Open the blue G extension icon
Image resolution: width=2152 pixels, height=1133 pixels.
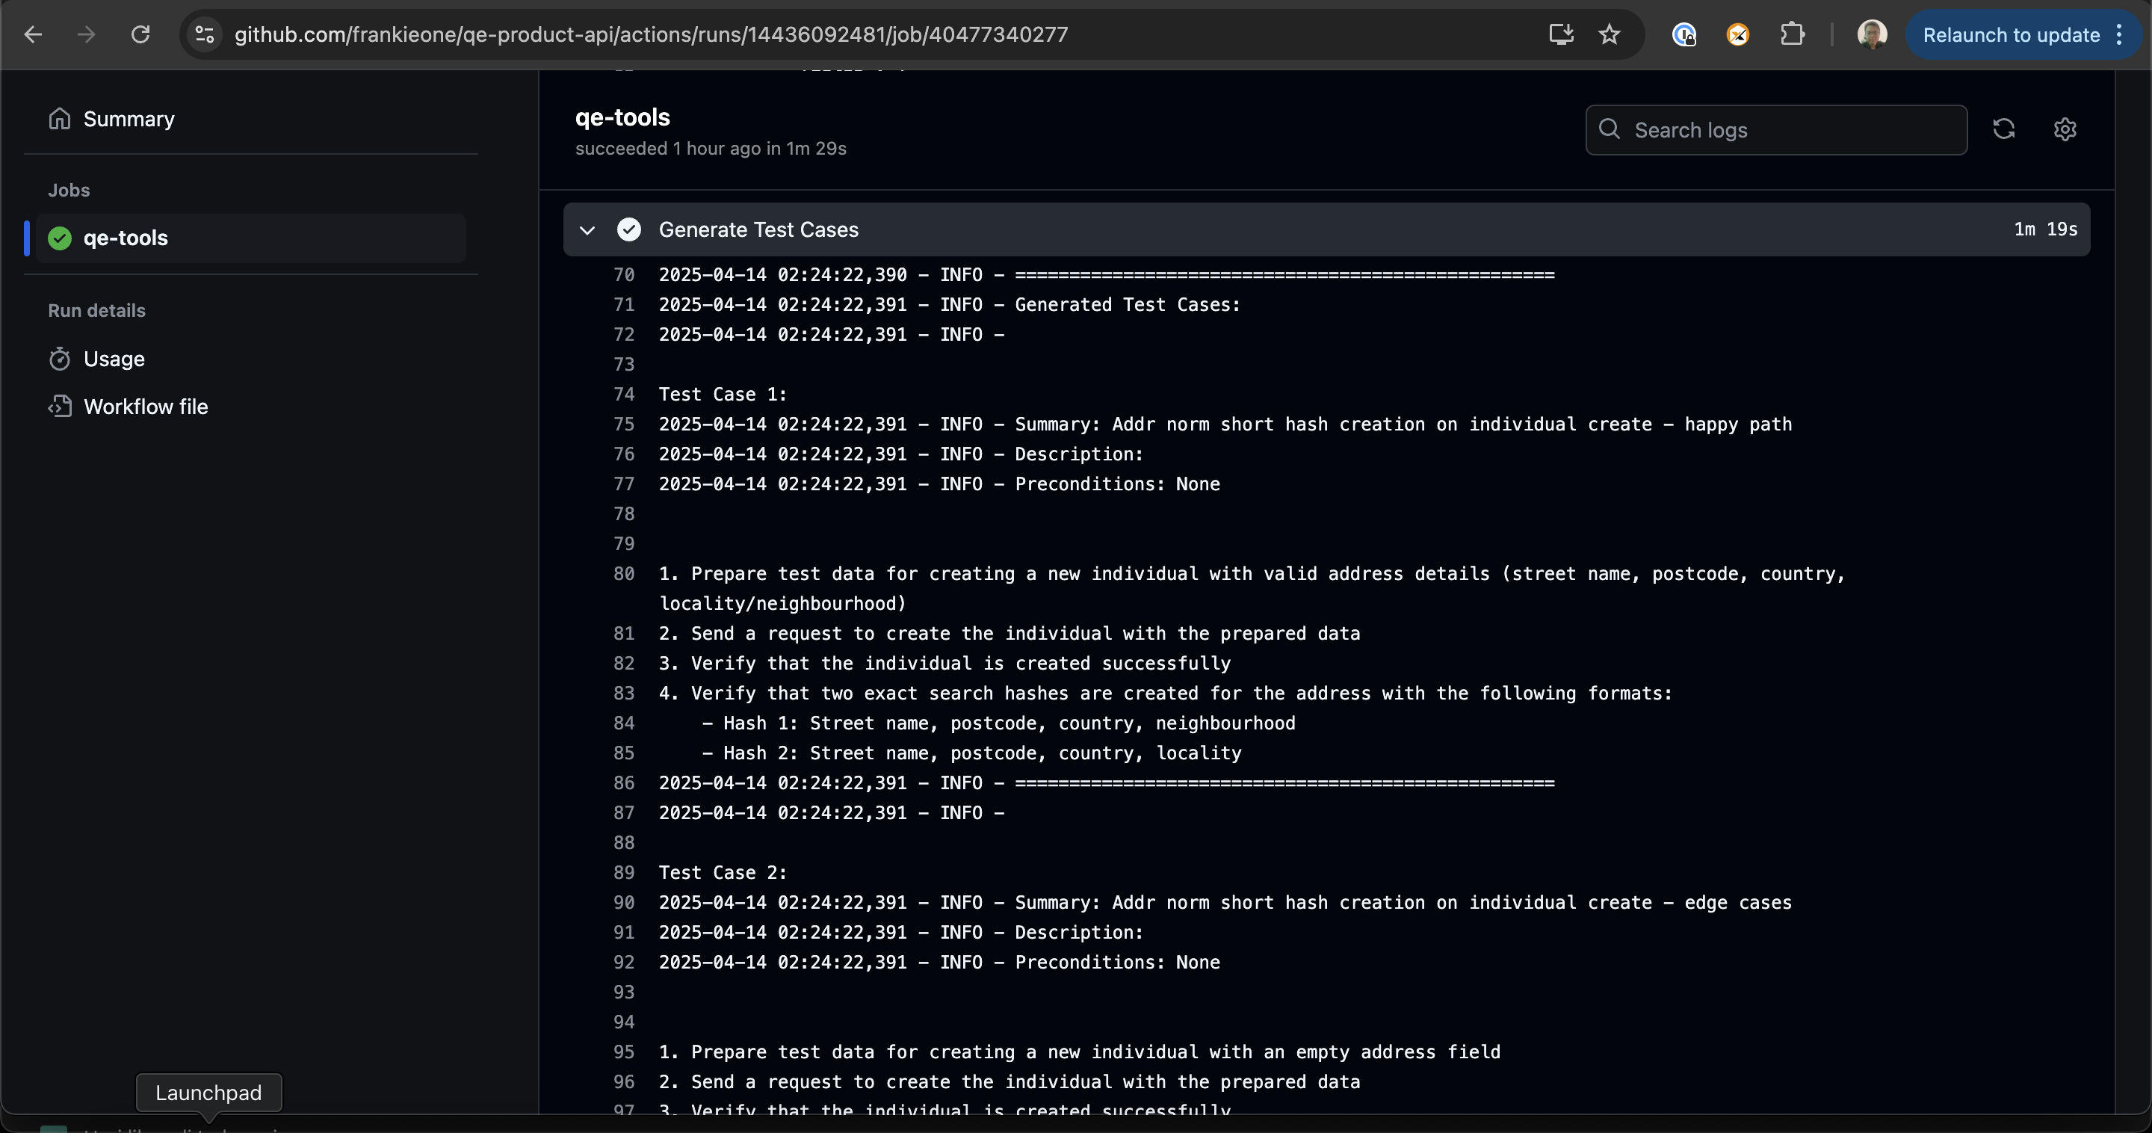[x=1683, y=34]
